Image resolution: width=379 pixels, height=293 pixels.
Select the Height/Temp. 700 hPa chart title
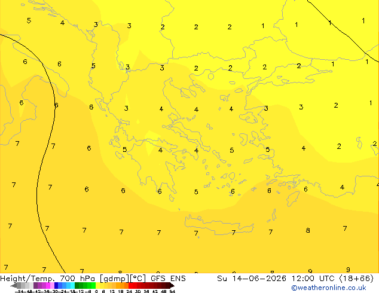click(47, 279)
